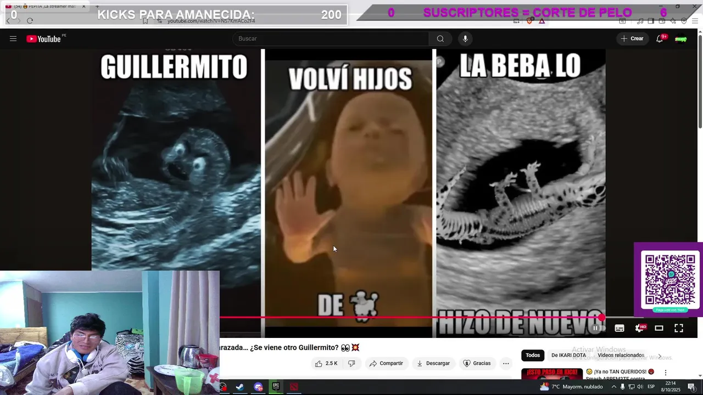
Task: Select the Todos filter chip
Action: pos(533,355)
